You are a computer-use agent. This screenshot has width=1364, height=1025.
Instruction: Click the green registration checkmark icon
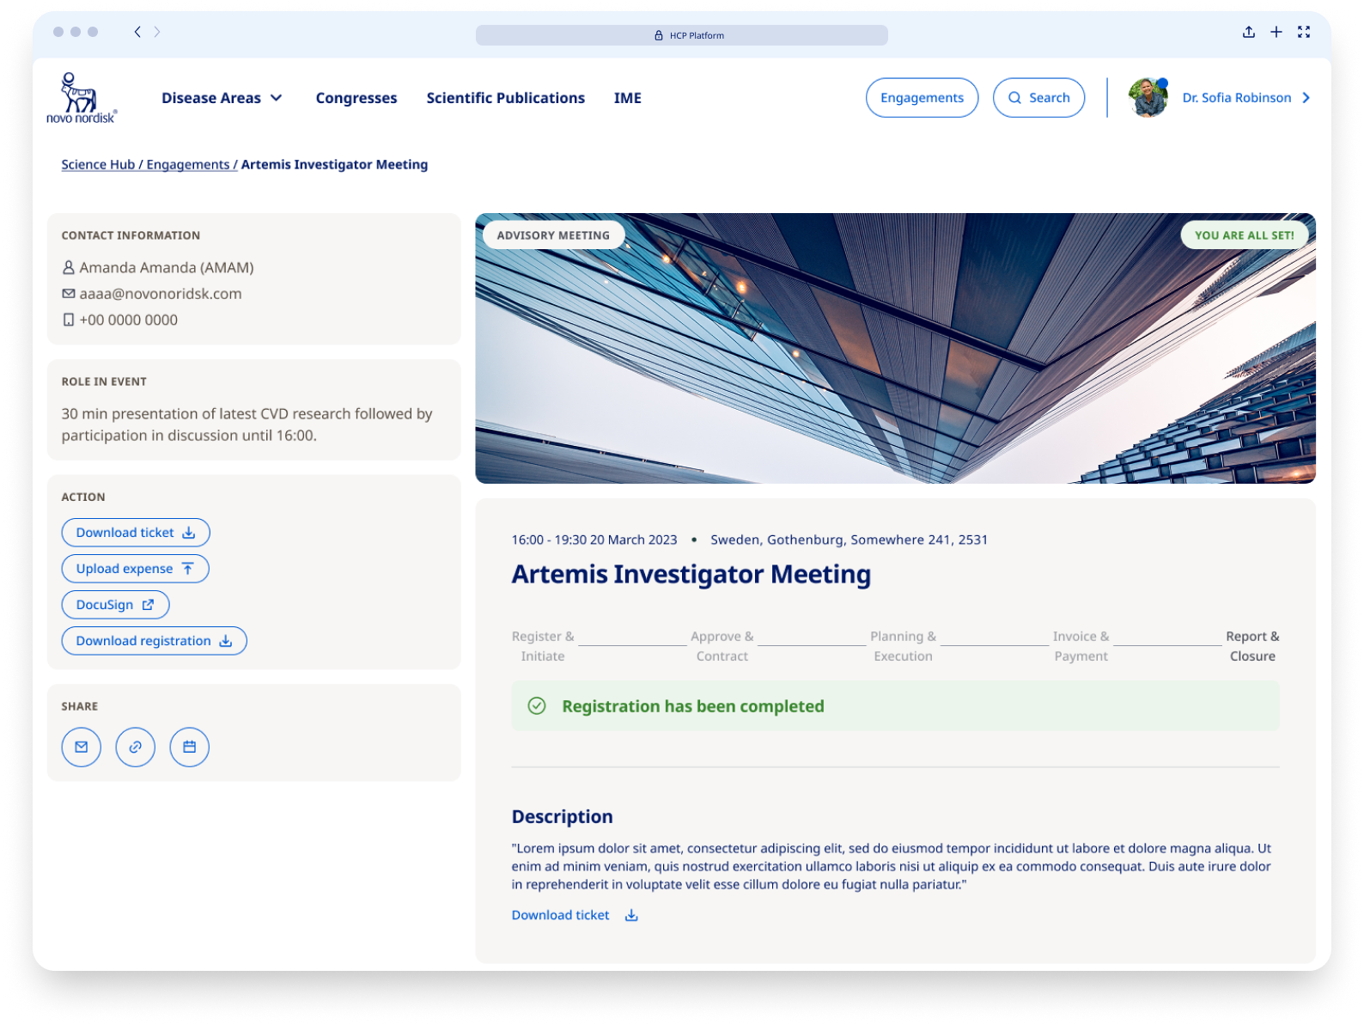(x=537, y=706)
